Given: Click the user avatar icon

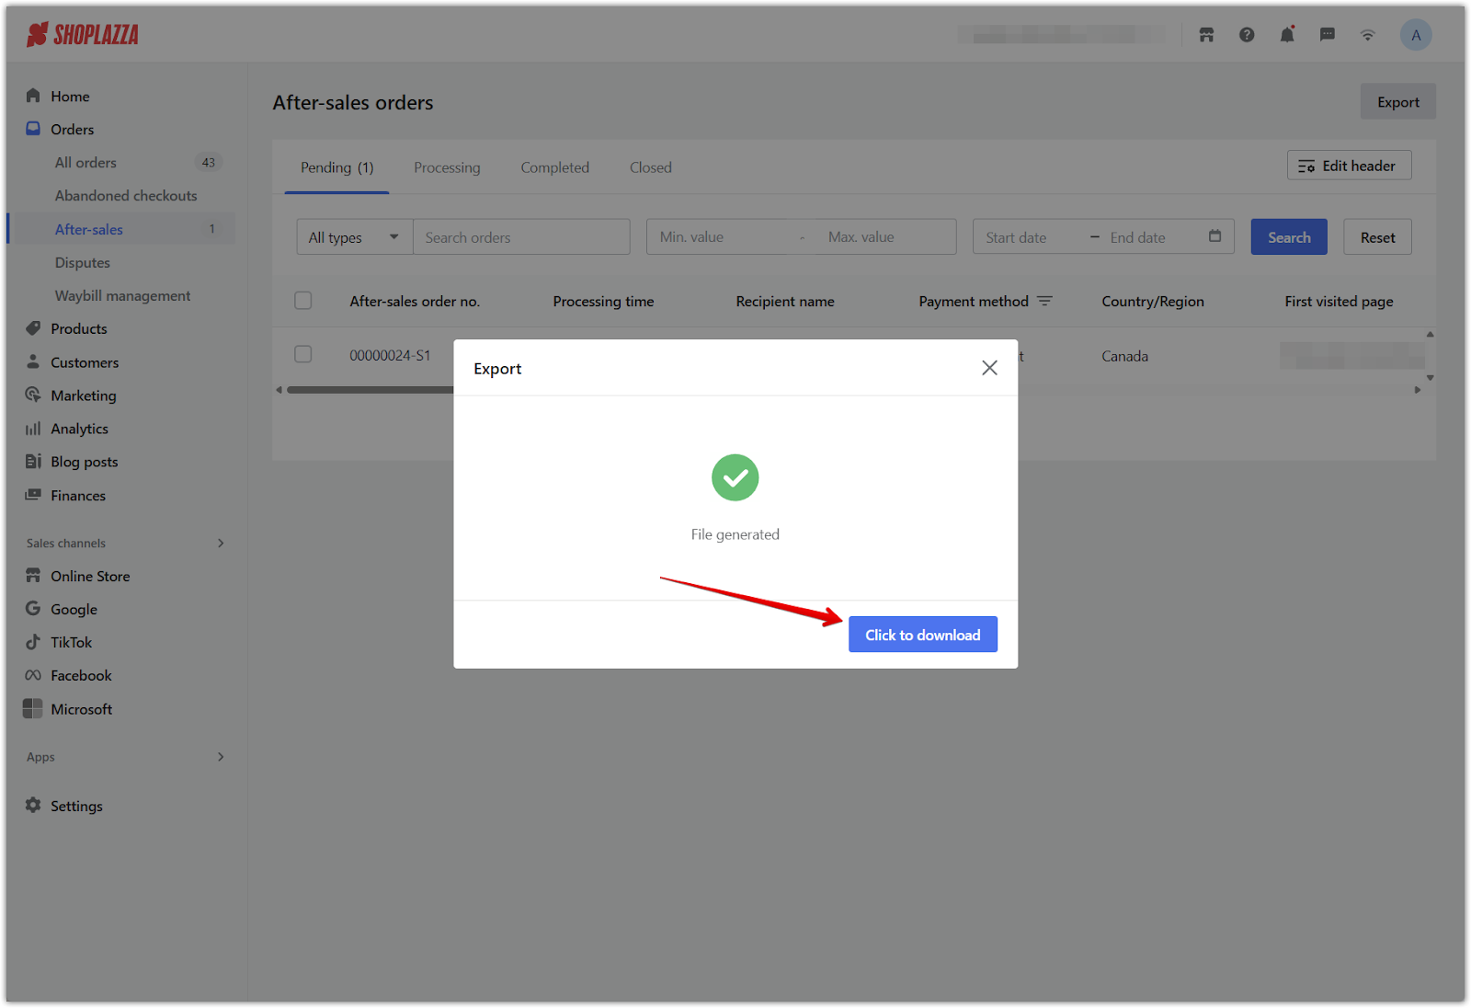Looking at the screenshot, I should (x=1415, y=35).
